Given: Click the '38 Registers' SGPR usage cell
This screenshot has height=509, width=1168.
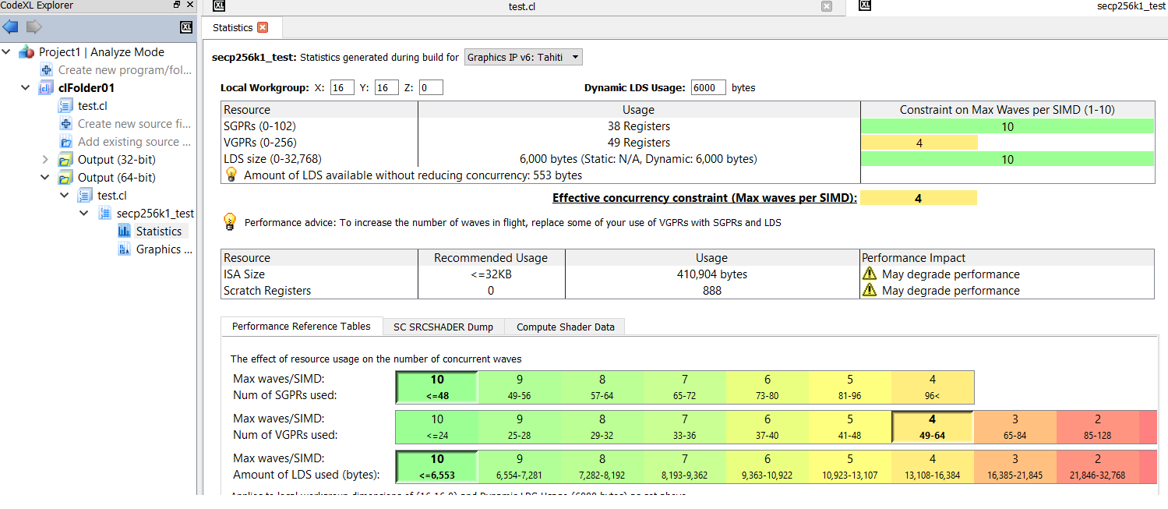Looking at the screenshot, I should click(x=639, y=126).
